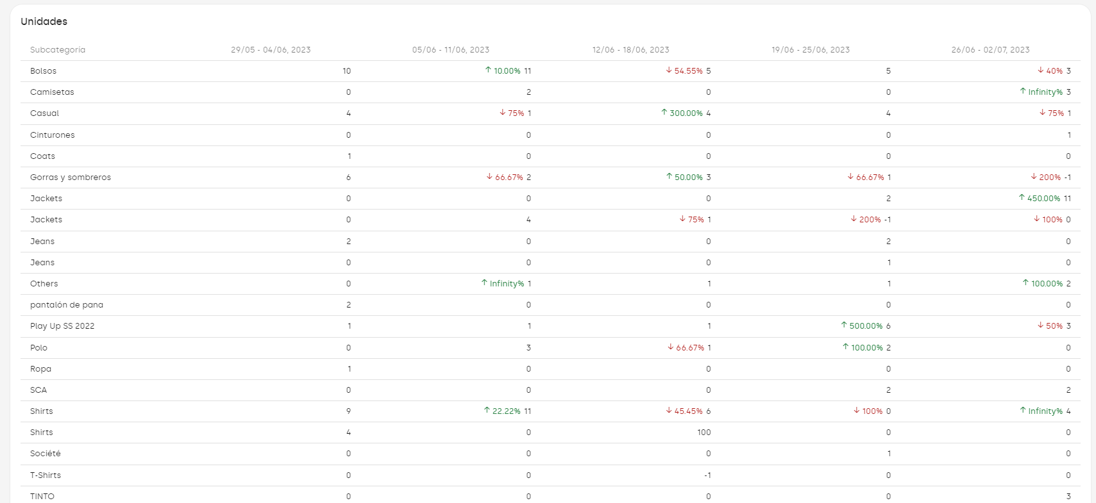Screen dimensions: 1096x503
Task: Click the 26/06 - 02/07, 2023 column header
Action: [x=990, y=50]
